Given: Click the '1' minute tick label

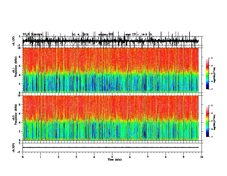Looking at the screenshot, I should pyautogui.click(x=40, y=157).
